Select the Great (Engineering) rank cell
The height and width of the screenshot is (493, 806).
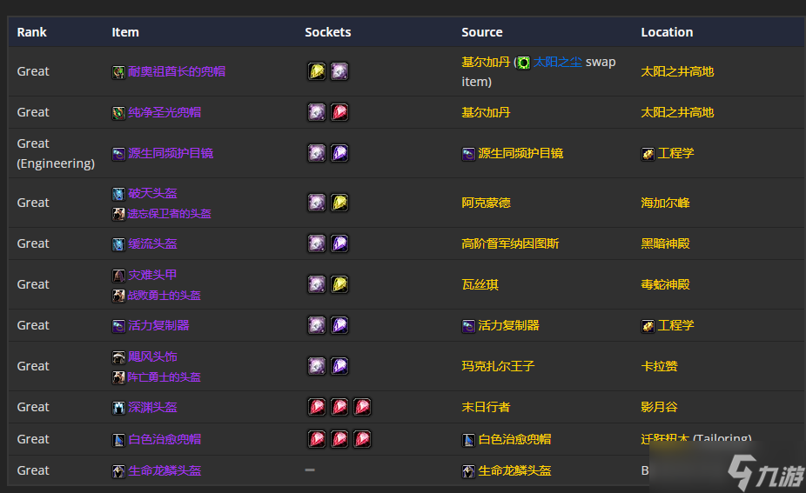point(56,153)
